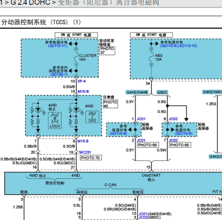Click the LED symbol beside 4WD 锁止
The height and width of the screenshot is (220, 222).
38,109
